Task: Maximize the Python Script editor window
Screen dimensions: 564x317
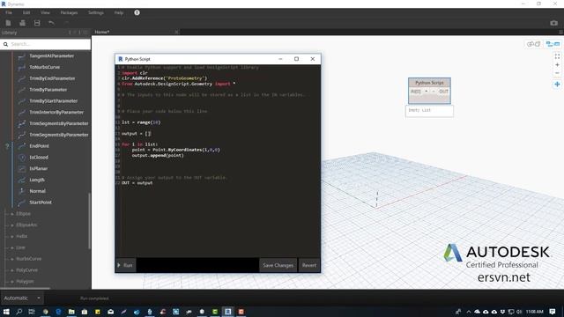Action: [x=296, y=59]
